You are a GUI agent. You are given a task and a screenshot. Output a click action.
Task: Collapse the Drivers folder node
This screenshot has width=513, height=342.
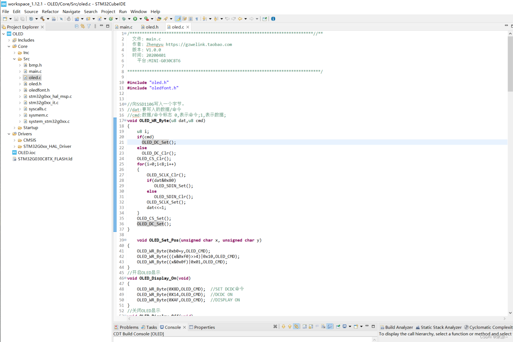point(9,134)
